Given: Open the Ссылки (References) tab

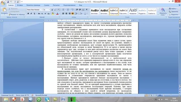Looking at the screenshot, I should (46, 5).
